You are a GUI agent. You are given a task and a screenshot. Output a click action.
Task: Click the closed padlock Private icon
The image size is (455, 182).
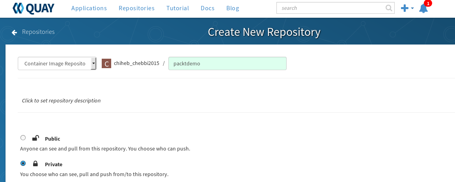tap(35, 163)
